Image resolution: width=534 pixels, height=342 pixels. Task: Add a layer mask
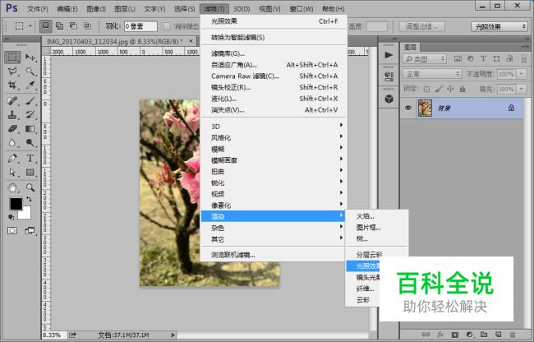(454, 335)
